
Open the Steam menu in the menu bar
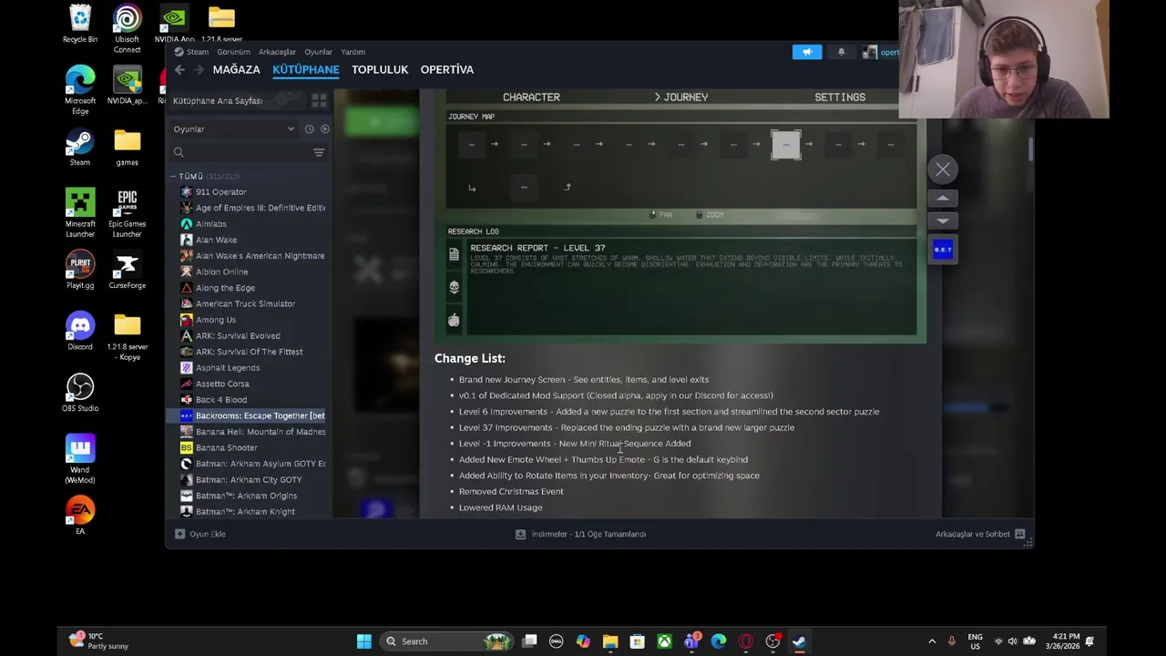[x=198, y=52]
